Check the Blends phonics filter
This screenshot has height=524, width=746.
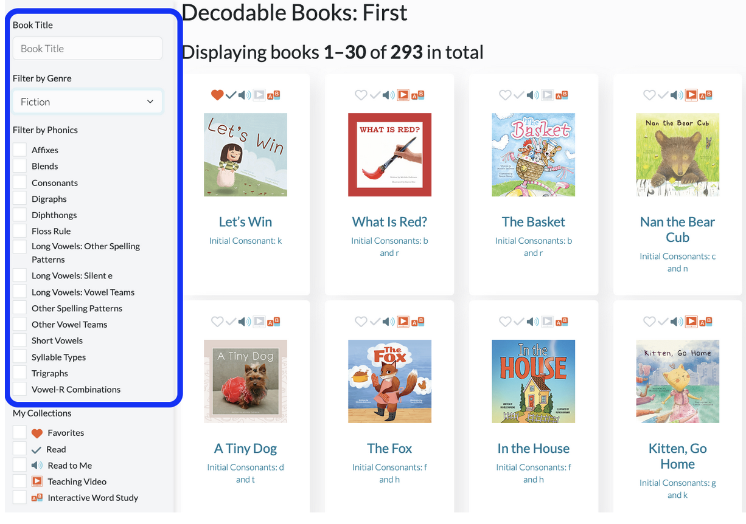(x=20, y=166)
